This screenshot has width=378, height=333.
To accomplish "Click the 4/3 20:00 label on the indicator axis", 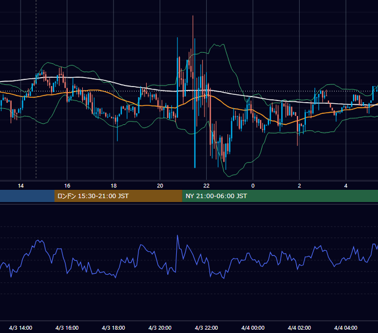I will 160,327.
